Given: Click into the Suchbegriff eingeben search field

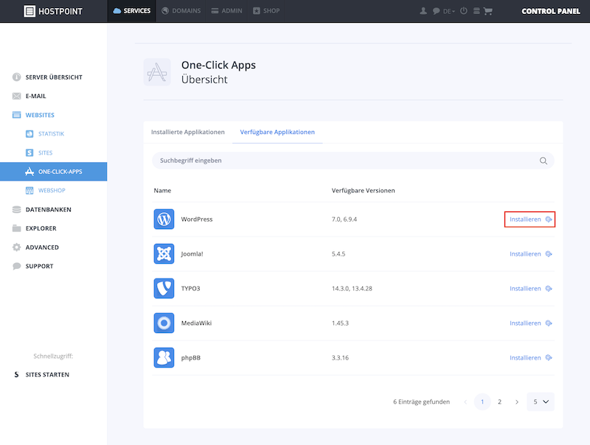Looking at the screenshot, I should [353, 161].
